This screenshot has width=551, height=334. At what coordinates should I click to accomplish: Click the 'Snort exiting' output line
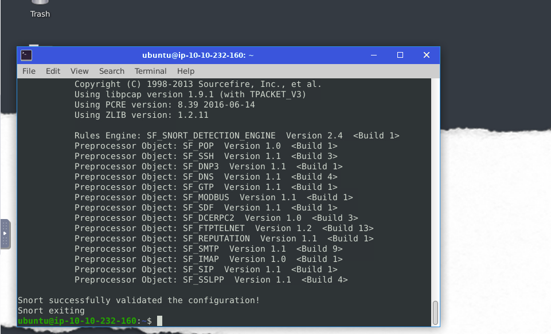tap(51, 311)
